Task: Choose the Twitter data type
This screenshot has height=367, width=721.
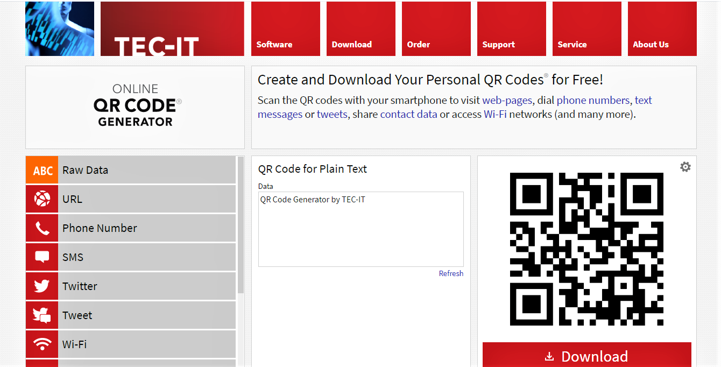Action: (131, 286)
